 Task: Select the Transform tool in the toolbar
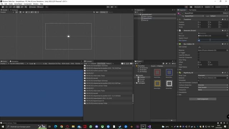(x=22, y=7)
